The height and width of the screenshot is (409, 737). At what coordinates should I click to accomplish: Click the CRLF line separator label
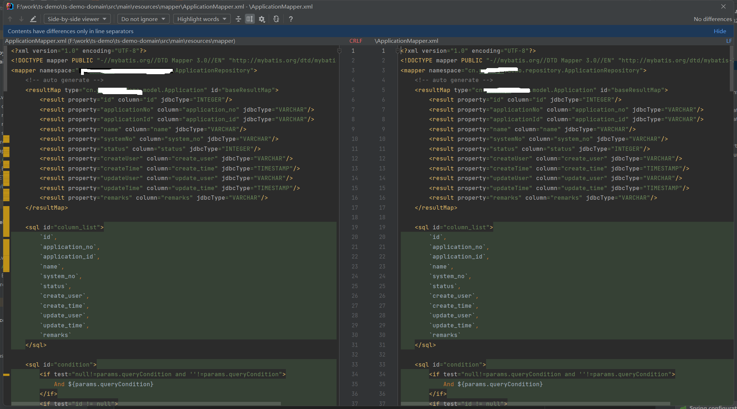[356, 41]
